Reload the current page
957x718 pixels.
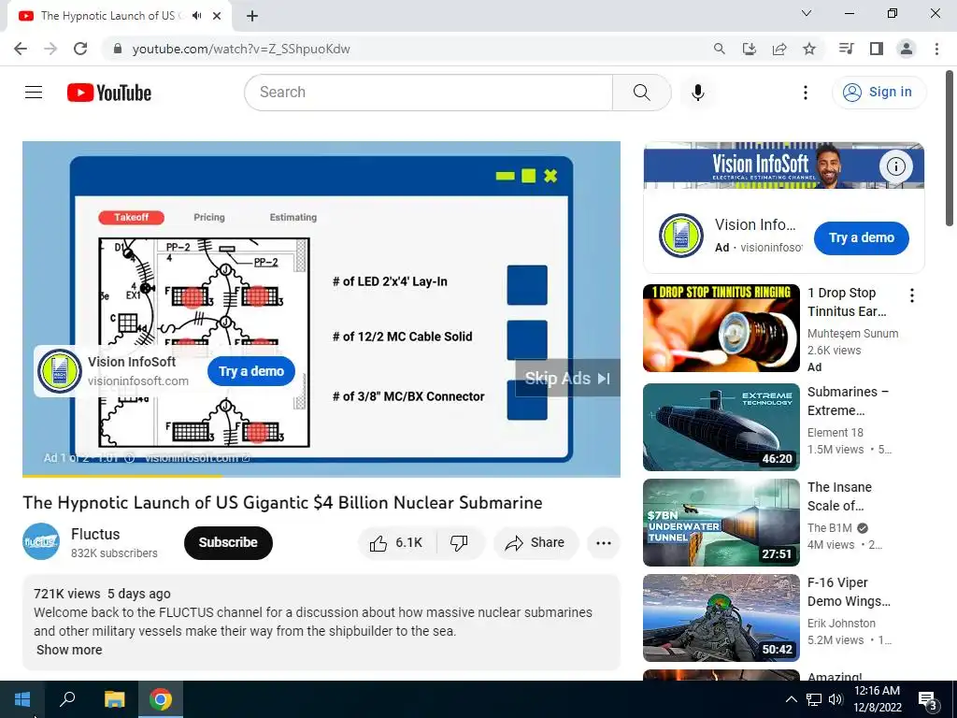coord(80,49)
